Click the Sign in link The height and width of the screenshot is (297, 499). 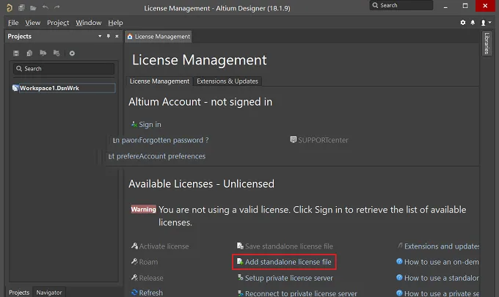[x=150, y=125]
